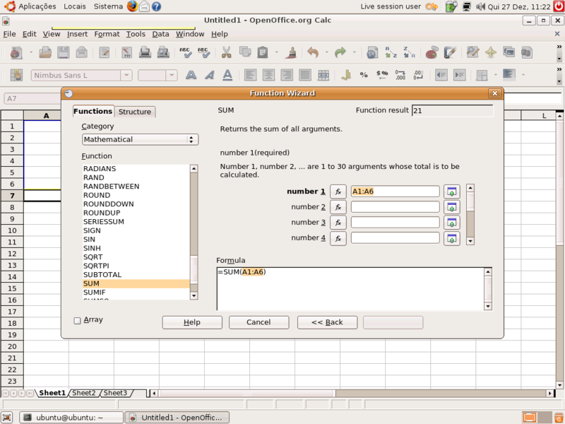Click inside the Formula text box
Viewport: 565px width, 424px height.
pos(350,289)
